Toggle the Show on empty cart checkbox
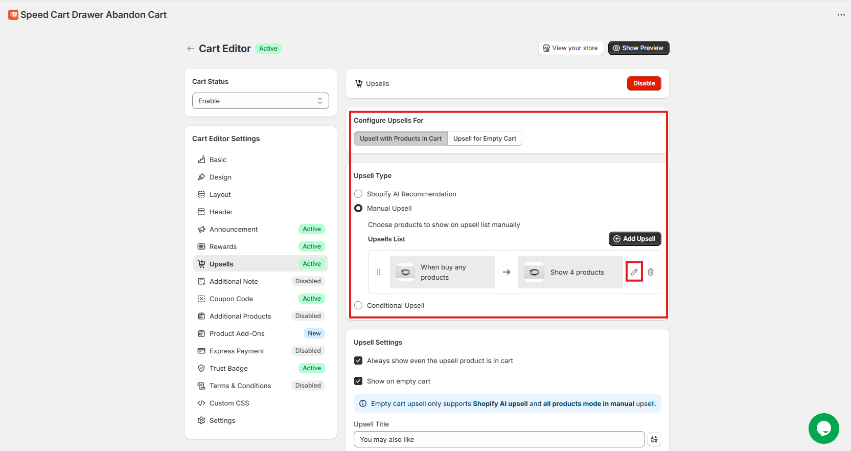This screenshot has height=451, width=851. click(358, 381)
